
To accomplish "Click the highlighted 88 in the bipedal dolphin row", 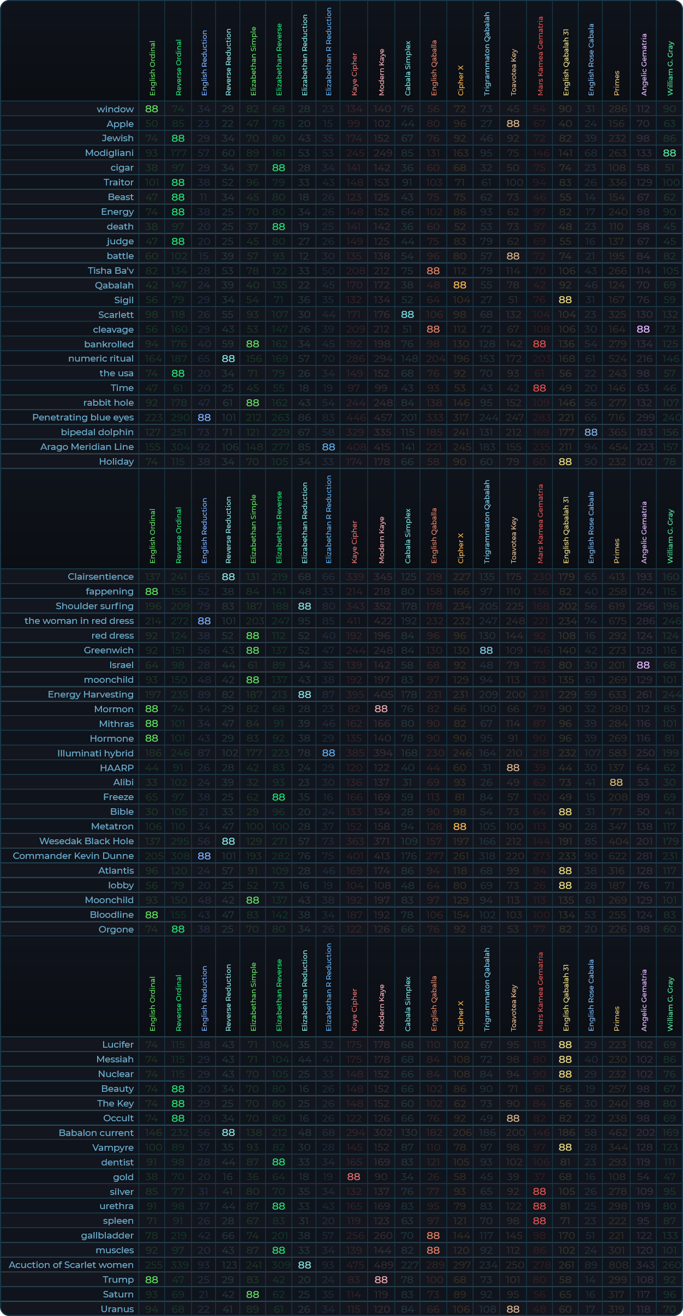I will click(591, 432).
